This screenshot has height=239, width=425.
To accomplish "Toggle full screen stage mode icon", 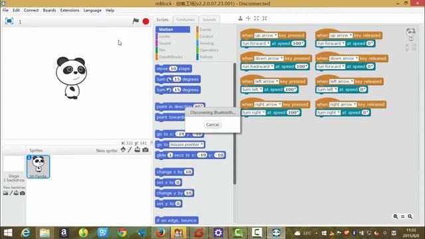I will [9, 21].
